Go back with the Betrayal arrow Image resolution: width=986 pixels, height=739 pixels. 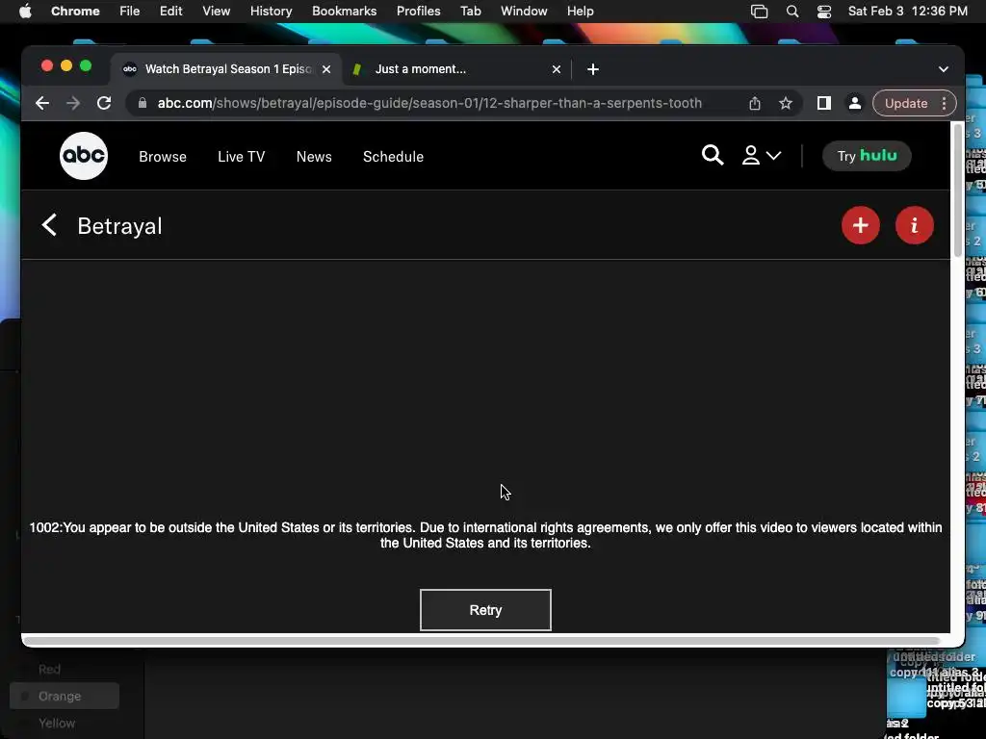point(49,225)
